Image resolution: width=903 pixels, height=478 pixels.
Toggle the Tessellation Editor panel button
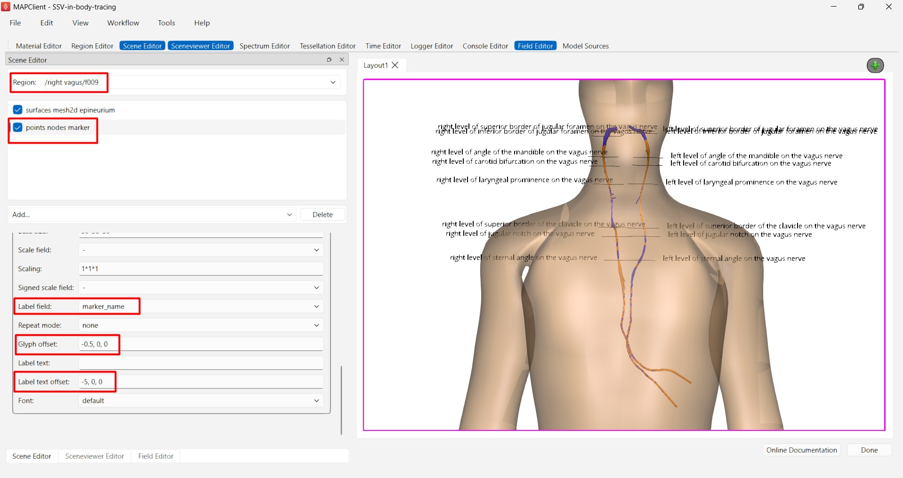pyautogui.click(x=328, y=46)
